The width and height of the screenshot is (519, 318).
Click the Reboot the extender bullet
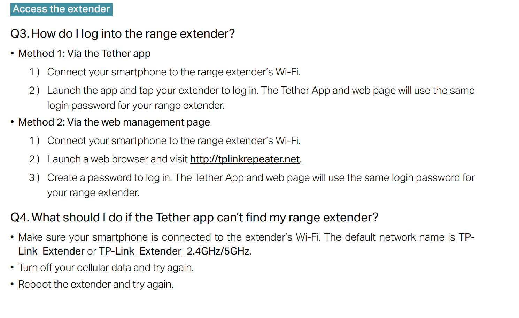click(x=96, y=285)
